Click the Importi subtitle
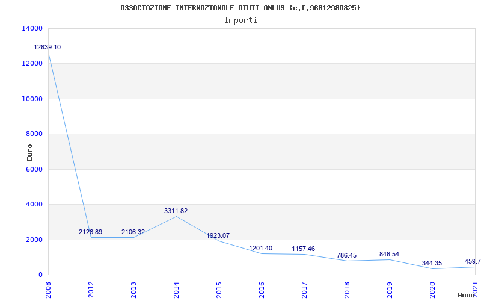 point(240,20)
